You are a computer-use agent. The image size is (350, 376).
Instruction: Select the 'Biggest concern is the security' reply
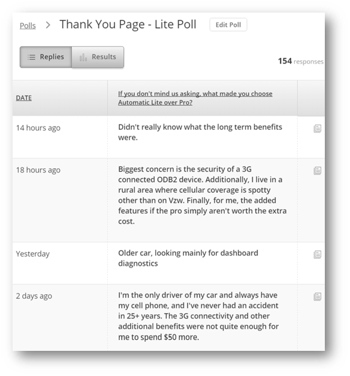(203, 195)
